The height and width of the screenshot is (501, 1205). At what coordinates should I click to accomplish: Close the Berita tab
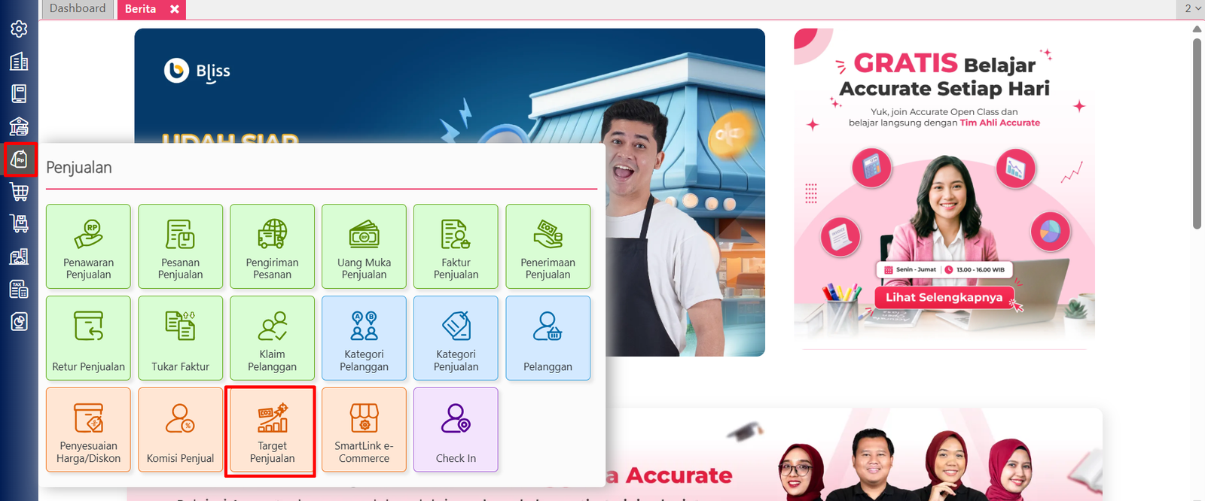175,9
